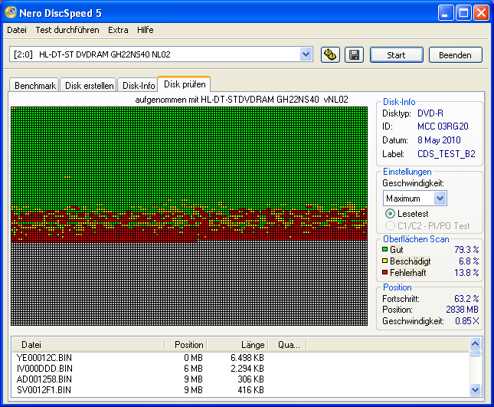The height and width of the screenshot is (407, 494).
Task: Select file row SV0012F1.BIN
Action: click(240, 389)
